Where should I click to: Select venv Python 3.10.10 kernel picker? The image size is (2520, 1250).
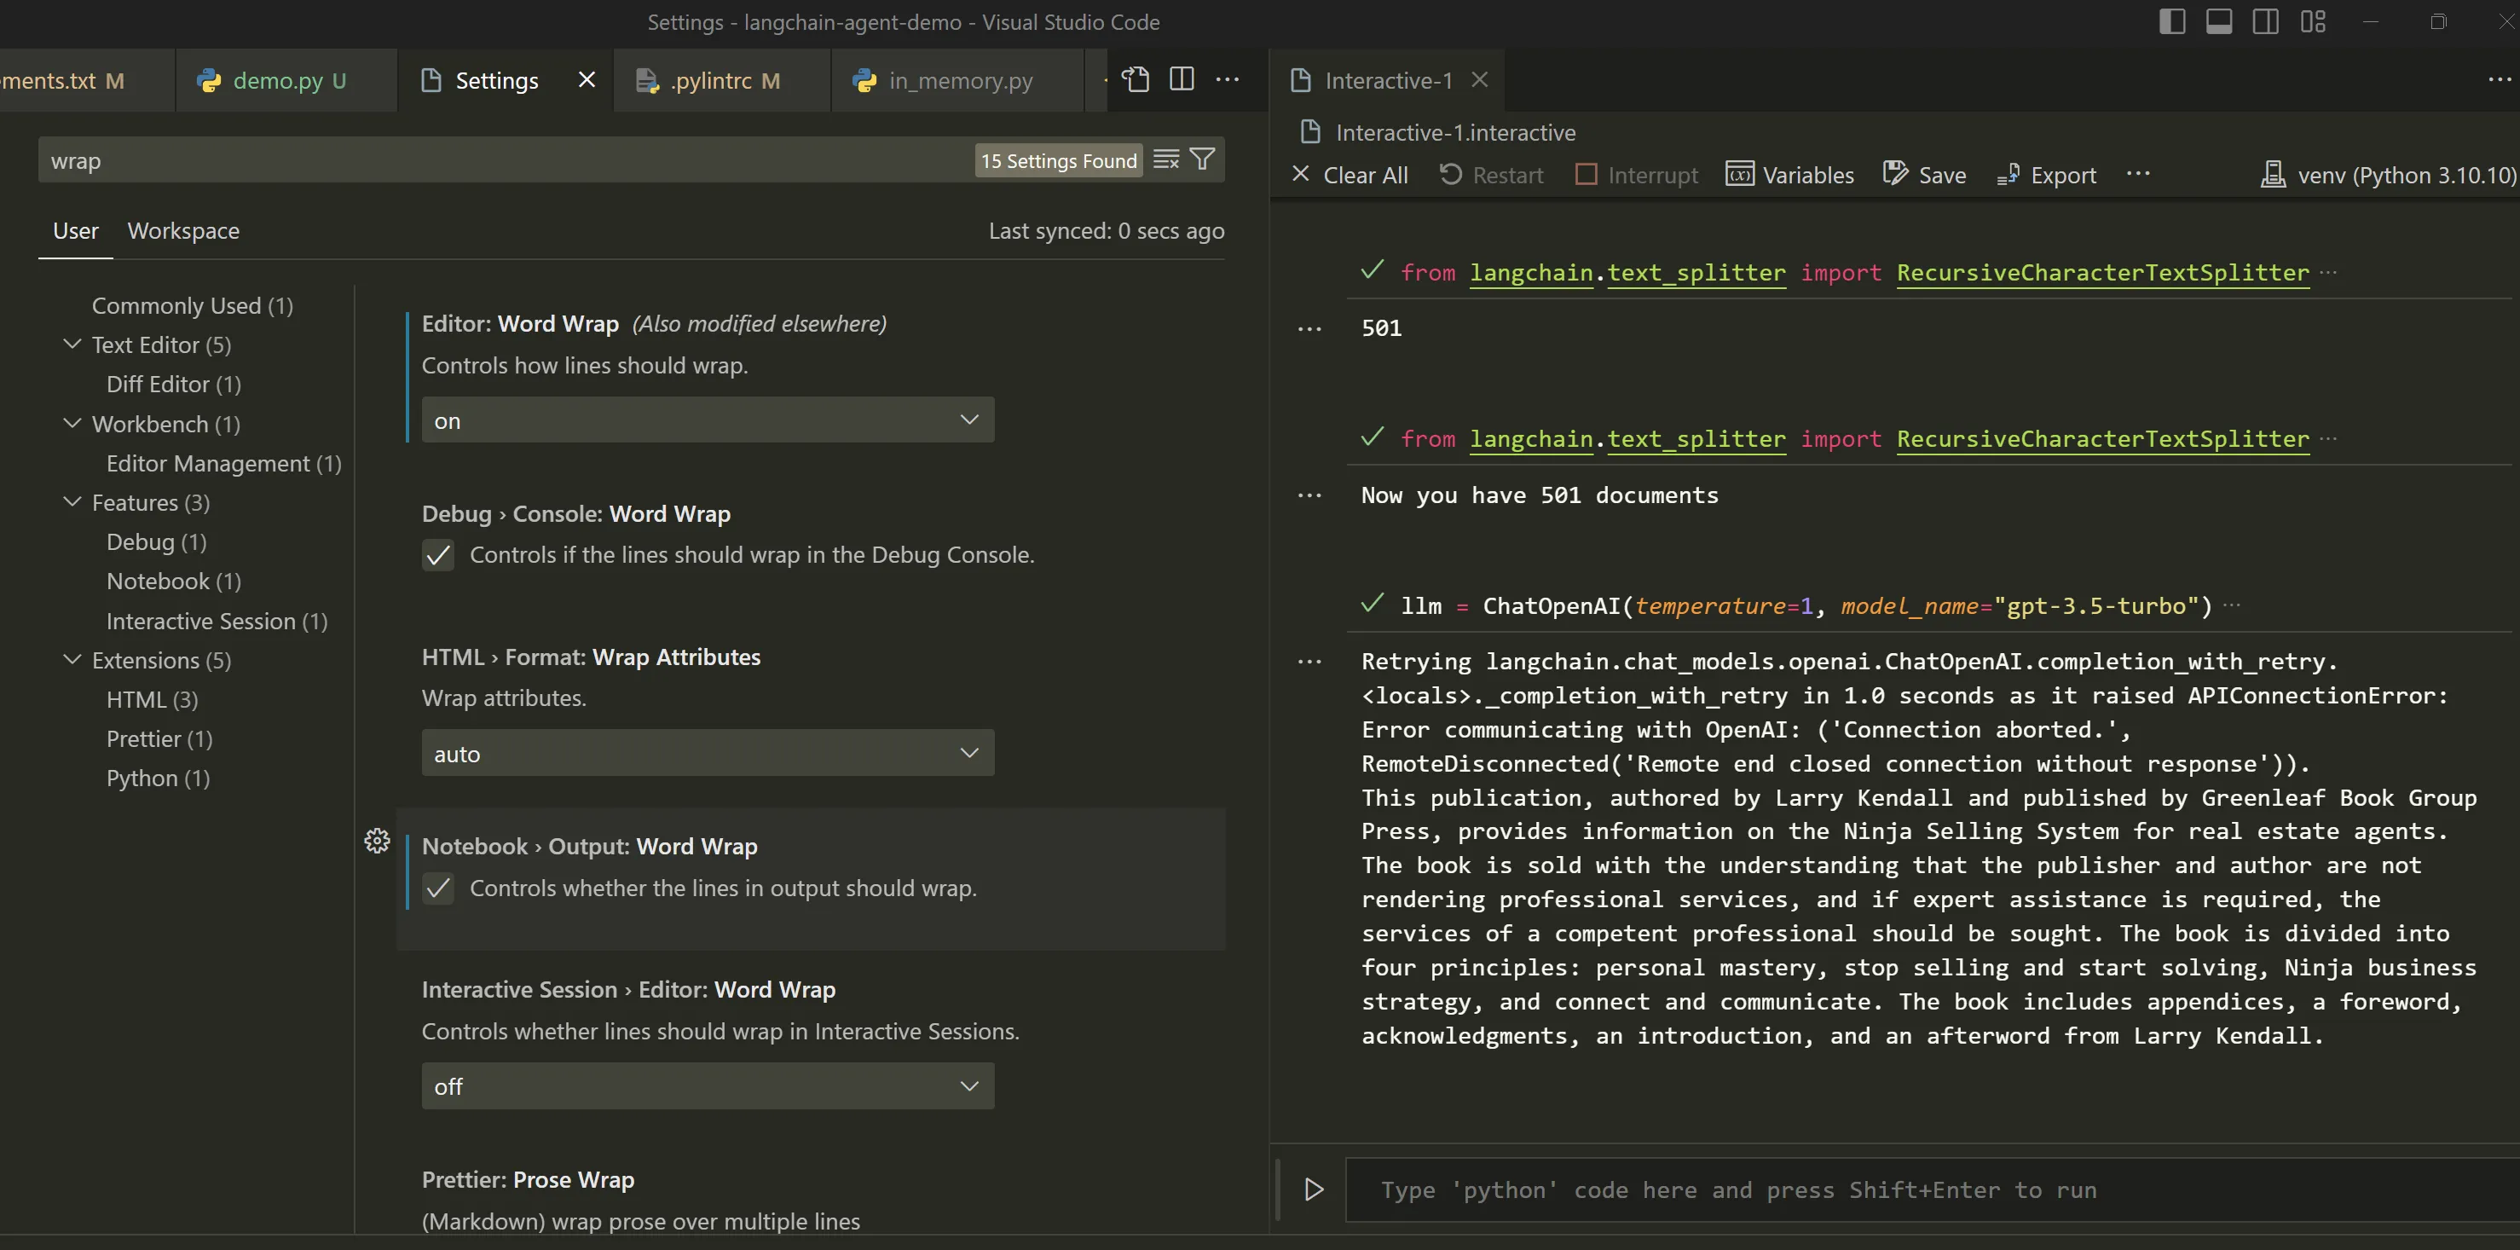click(2388, 175)
